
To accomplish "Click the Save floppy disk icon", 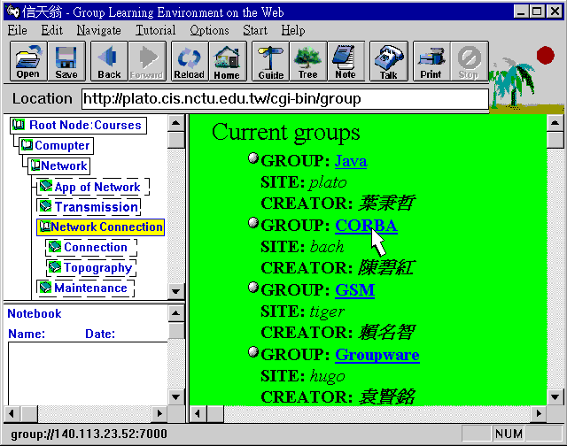I will (66, 62).
